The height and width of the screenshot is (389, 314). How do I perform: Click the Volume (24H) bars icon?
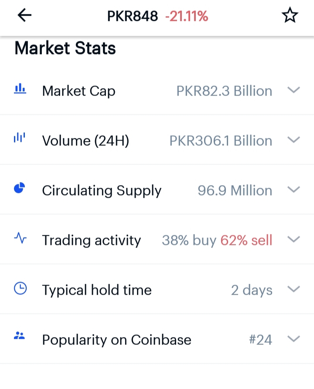(20, 138)
